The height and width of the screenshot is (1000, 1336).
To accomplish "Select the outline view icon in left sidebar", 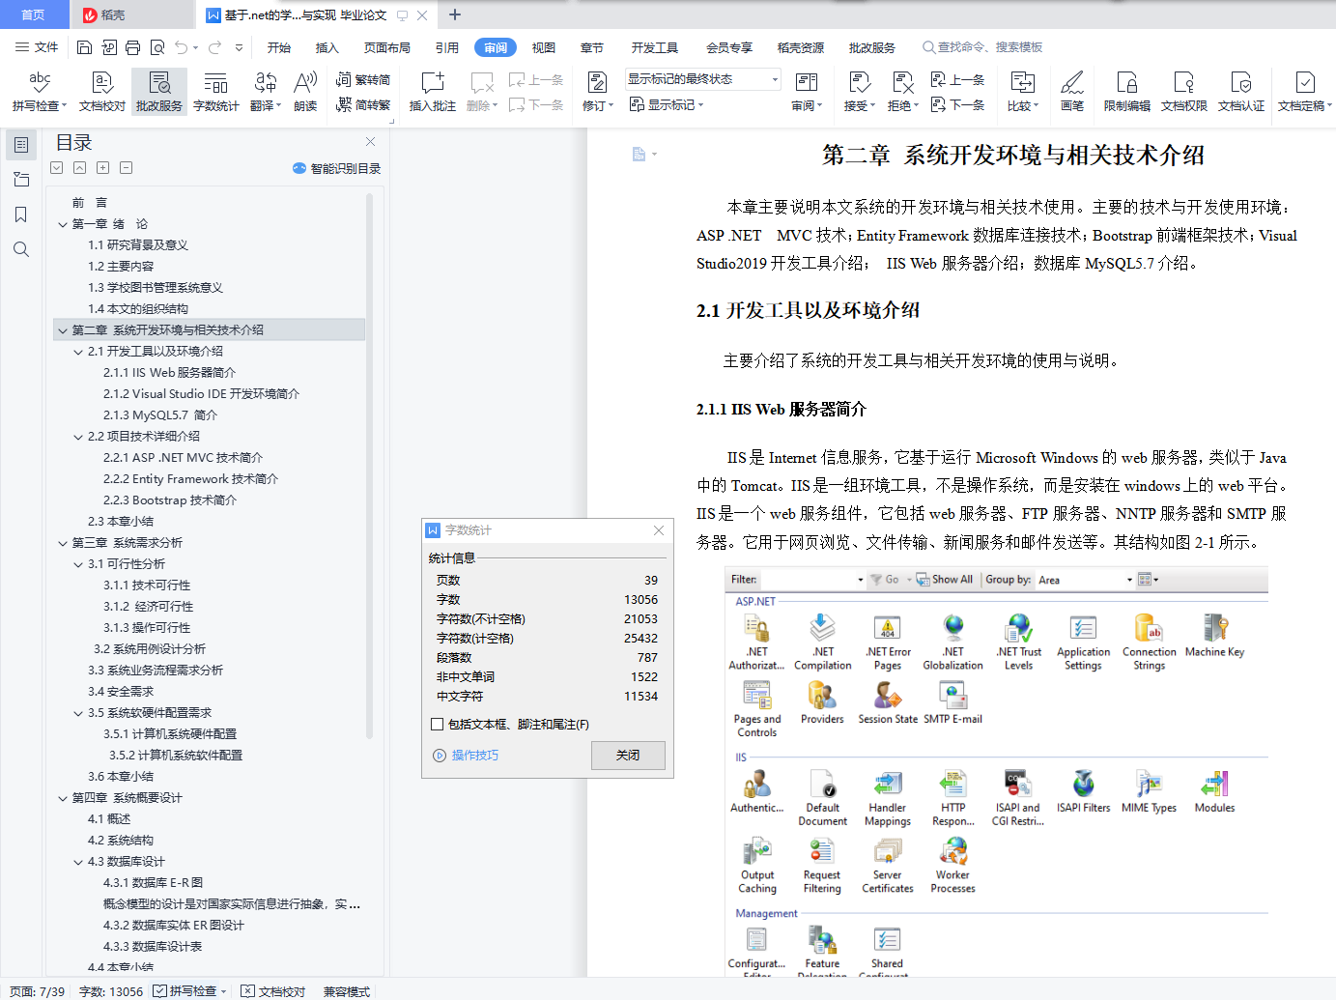I will (21, 145).
